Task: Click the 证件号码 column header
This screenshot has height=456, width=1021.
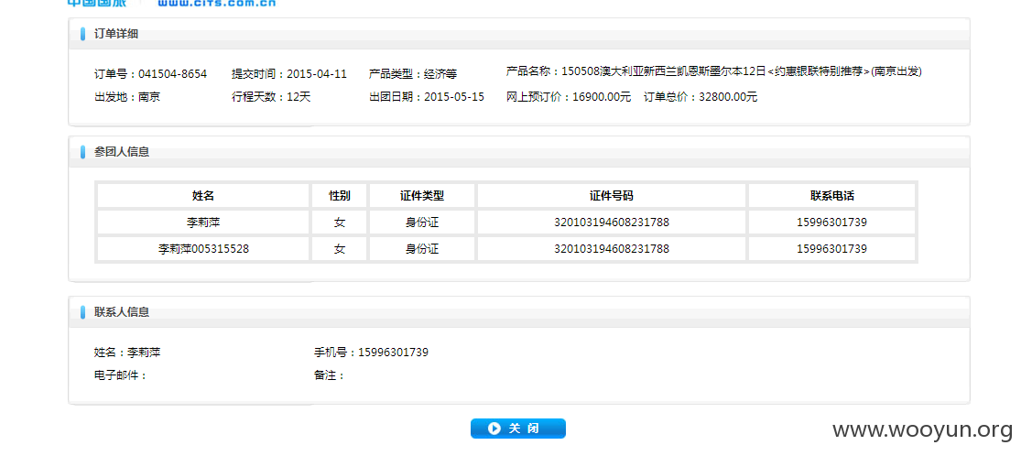Action: (612, 195)
